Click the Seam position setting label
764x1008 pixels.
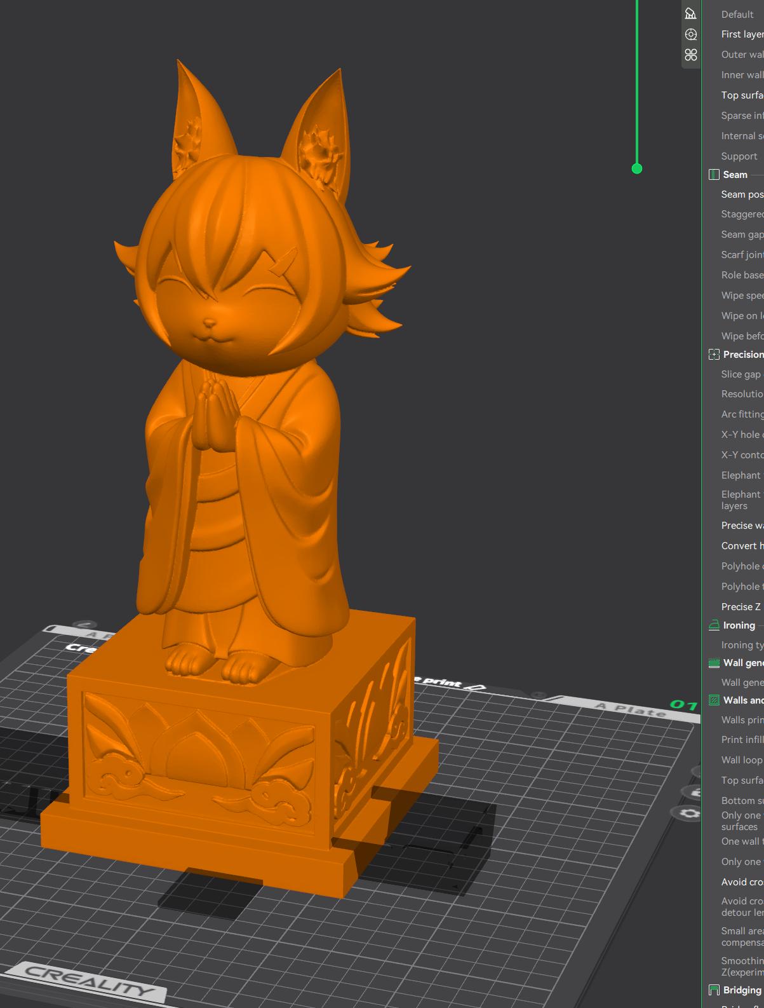742,194
